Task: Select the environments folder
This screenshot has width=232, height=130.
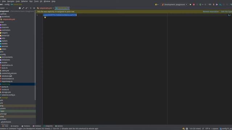Action: click(7, 57)
